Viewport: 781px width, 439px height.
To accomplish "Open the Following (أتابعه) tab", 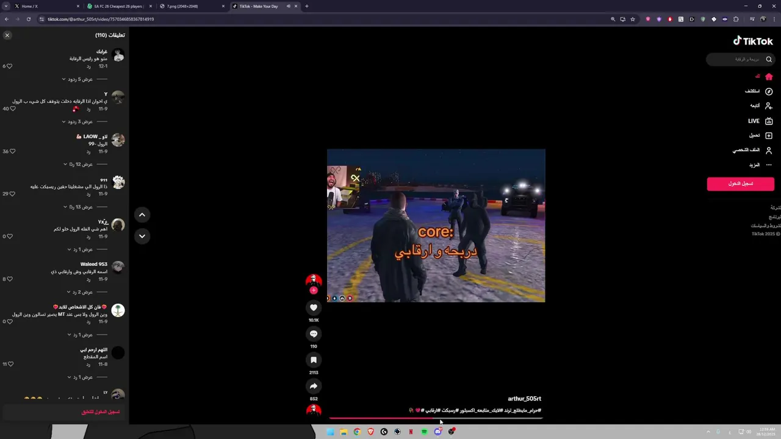I will [x=761, y=106].
